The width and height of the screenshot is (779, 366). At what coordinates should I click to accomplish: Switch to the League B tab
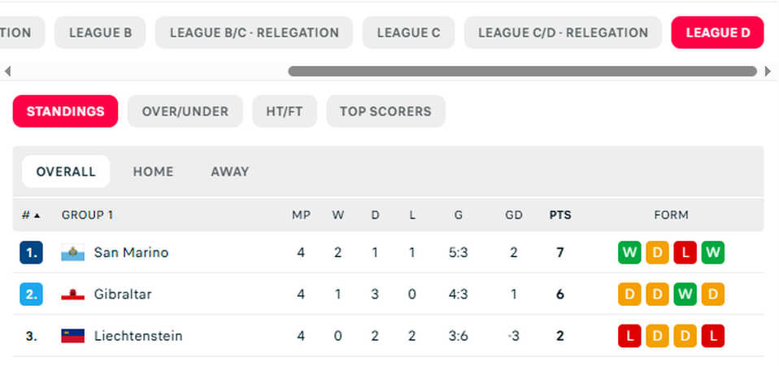(100, 33)
